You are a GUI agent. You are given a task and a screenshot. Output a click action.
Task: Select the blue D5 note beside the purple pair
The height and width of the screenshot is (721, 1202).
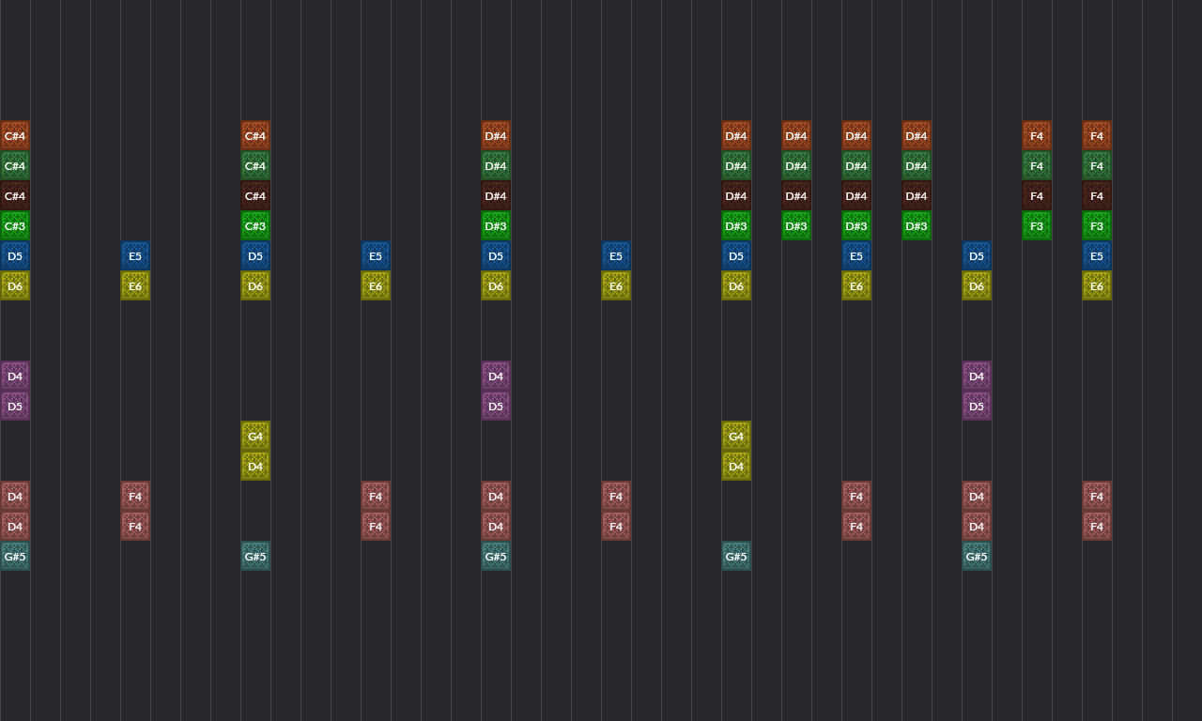977,255
